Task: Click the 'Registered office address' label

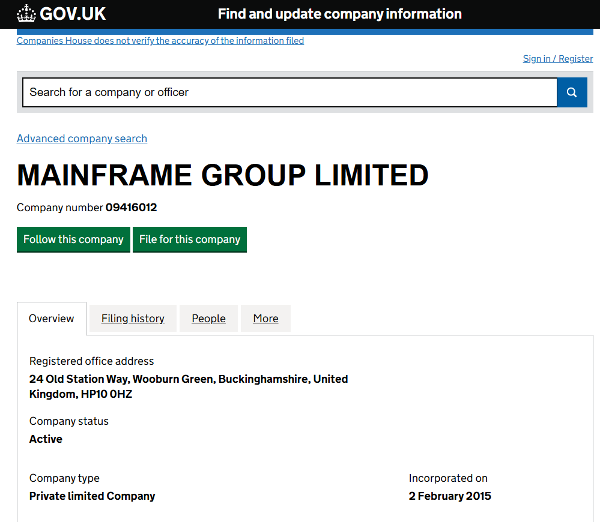Action: [x=91, y=361]
